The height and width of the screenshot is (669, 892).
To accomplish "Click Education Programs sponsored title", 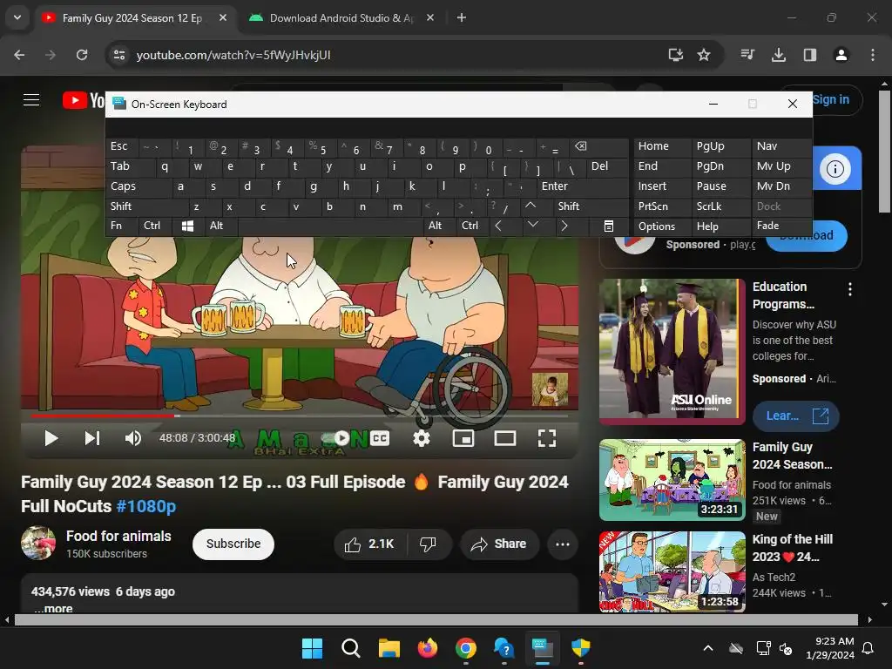I will (x=783, y=295).
